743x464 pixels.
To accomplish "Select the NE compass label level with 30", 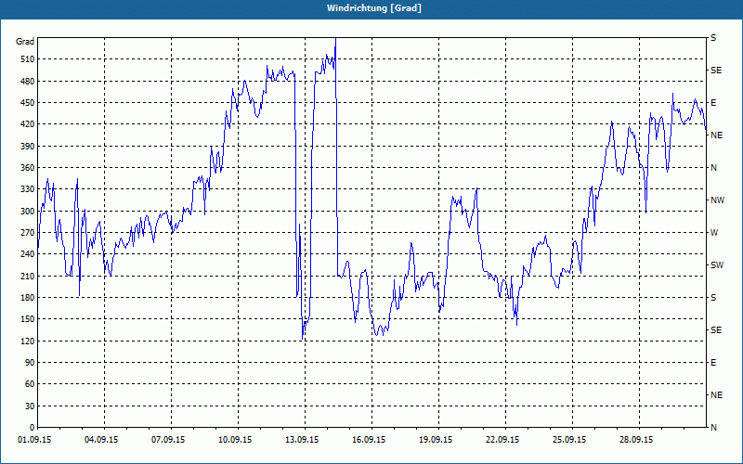I will click(x=717, y=395).
